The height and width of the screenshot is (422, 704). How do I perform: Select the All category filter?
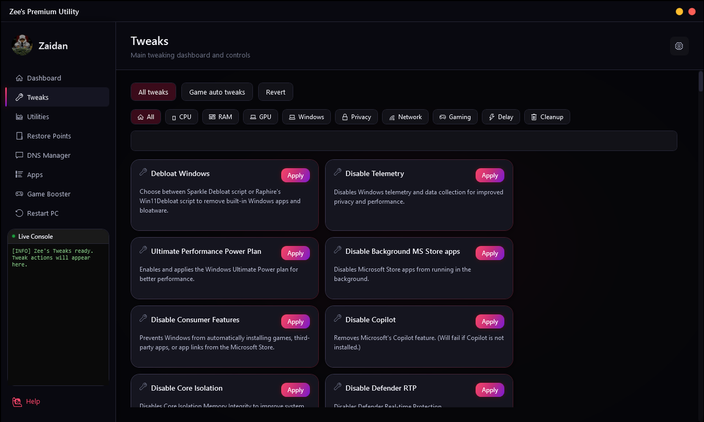pos(146,116)
